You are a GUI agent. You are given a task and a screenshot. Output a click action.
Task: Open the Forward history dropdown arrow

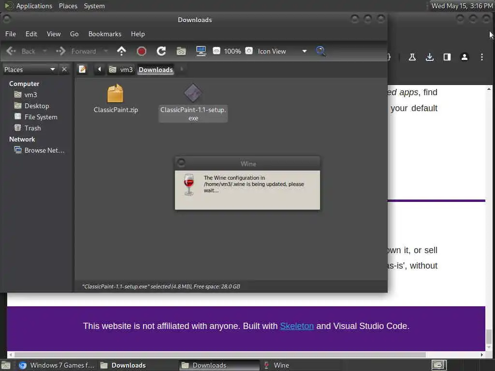click(x=106, y=51)
